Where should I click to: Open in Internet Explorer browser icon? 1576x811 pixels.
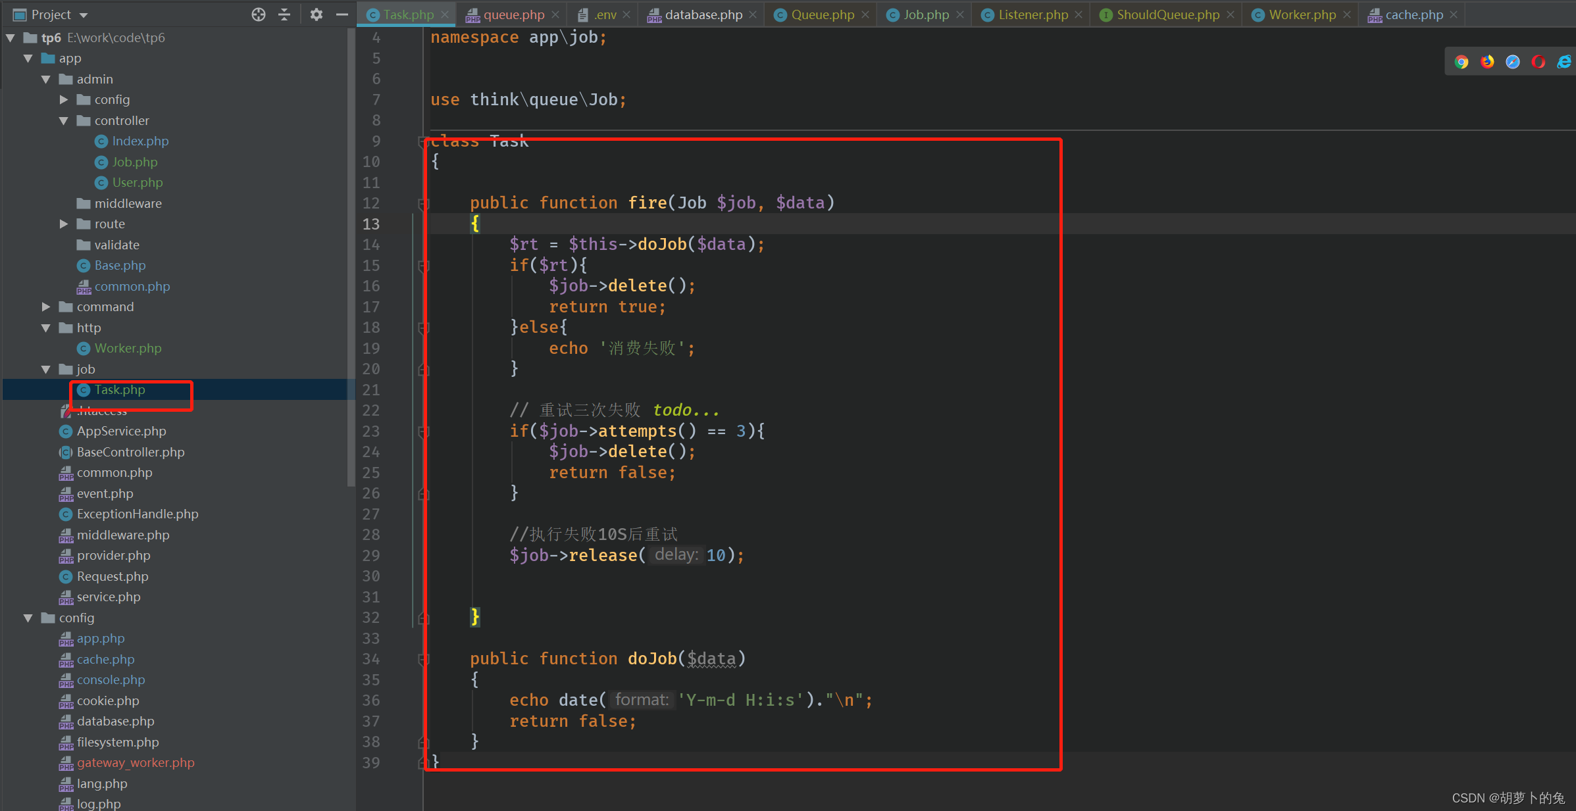[x=1564, y=62]
